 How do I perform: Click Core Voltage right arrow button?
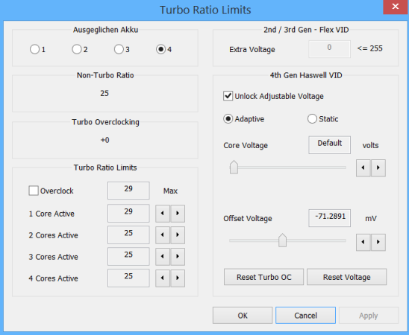pyautogui.click(x=378, y=168)
